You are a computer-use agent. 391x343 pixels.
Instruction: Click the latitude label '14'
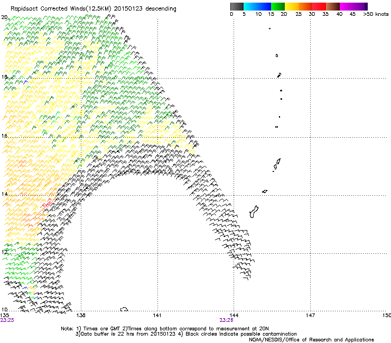pyautogui.click(x=4, y=194)
